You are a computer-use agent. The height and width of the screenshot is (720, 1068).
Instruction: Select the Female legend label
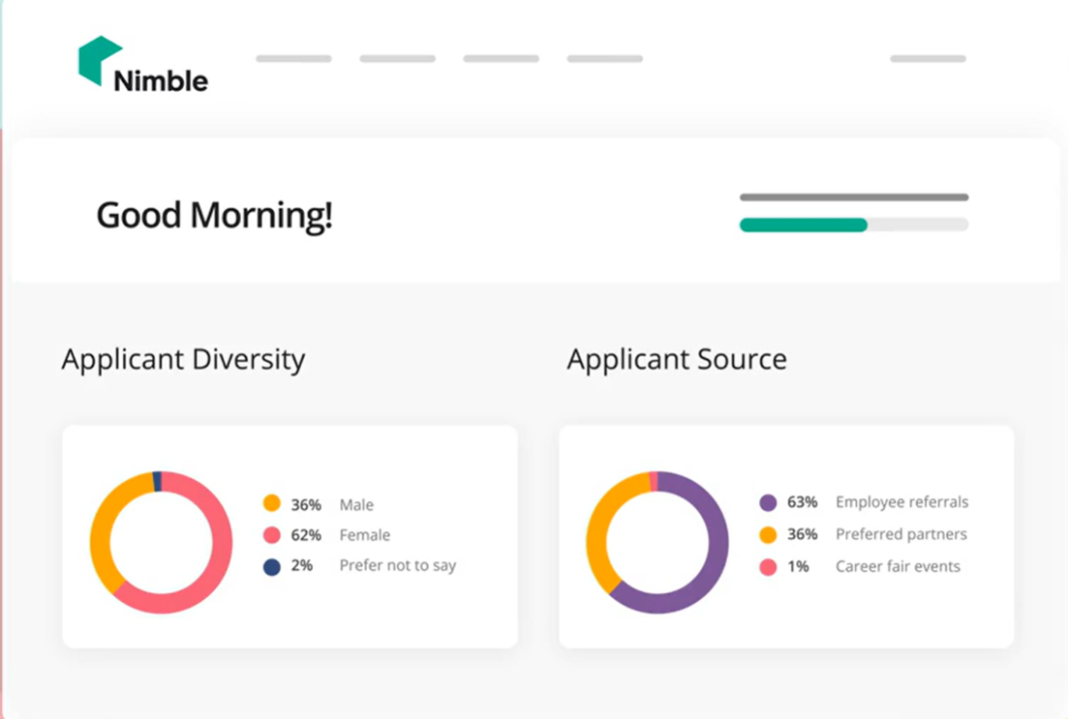[x=365, y=535]
